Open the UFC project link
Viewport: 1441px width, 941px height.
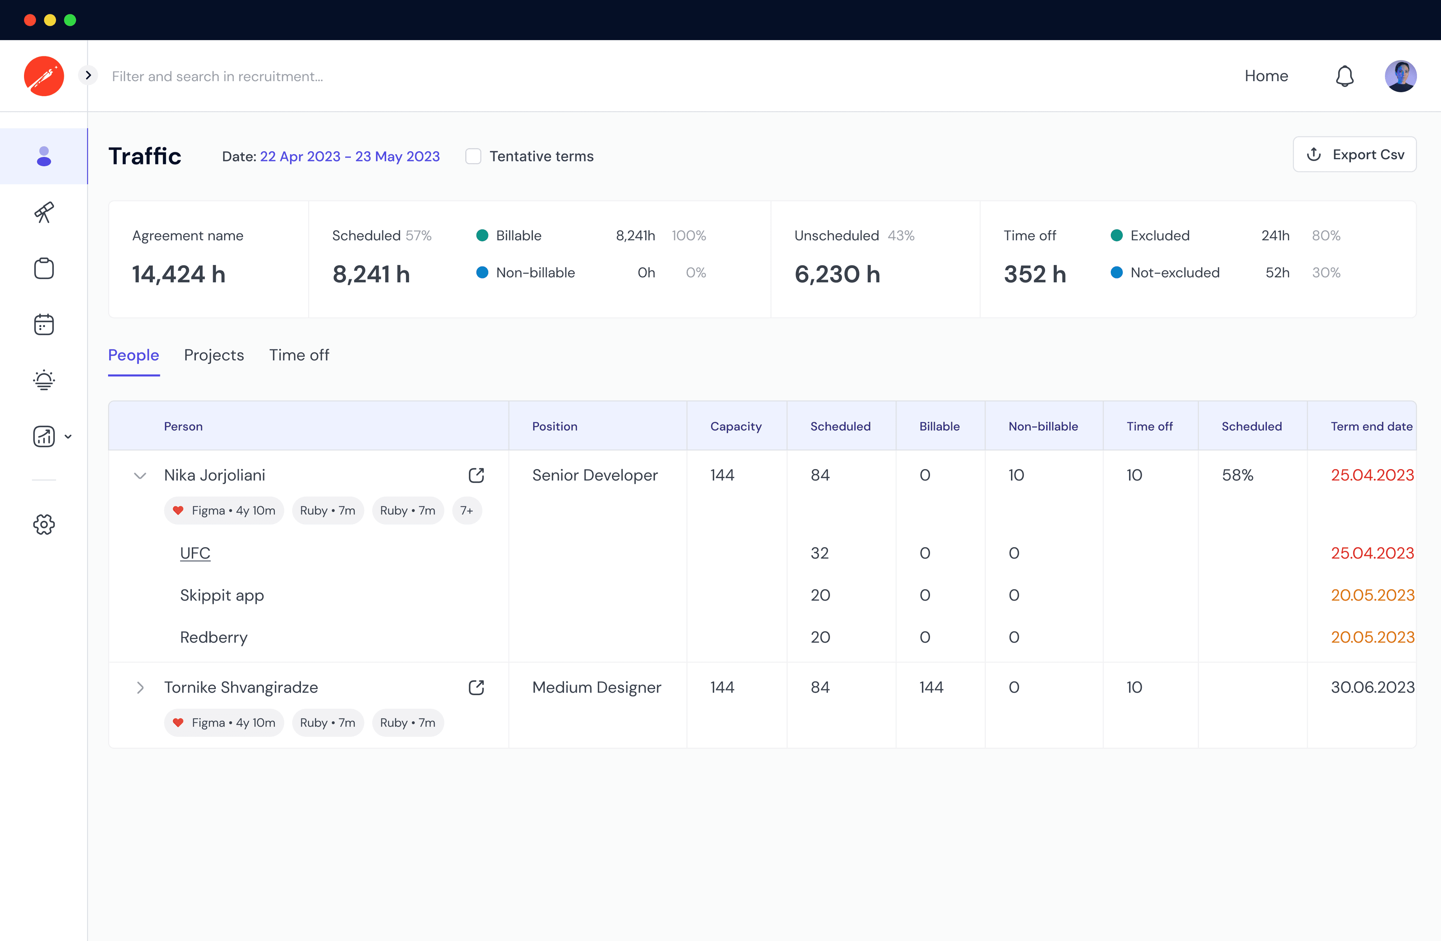click(x=195, y=553)
